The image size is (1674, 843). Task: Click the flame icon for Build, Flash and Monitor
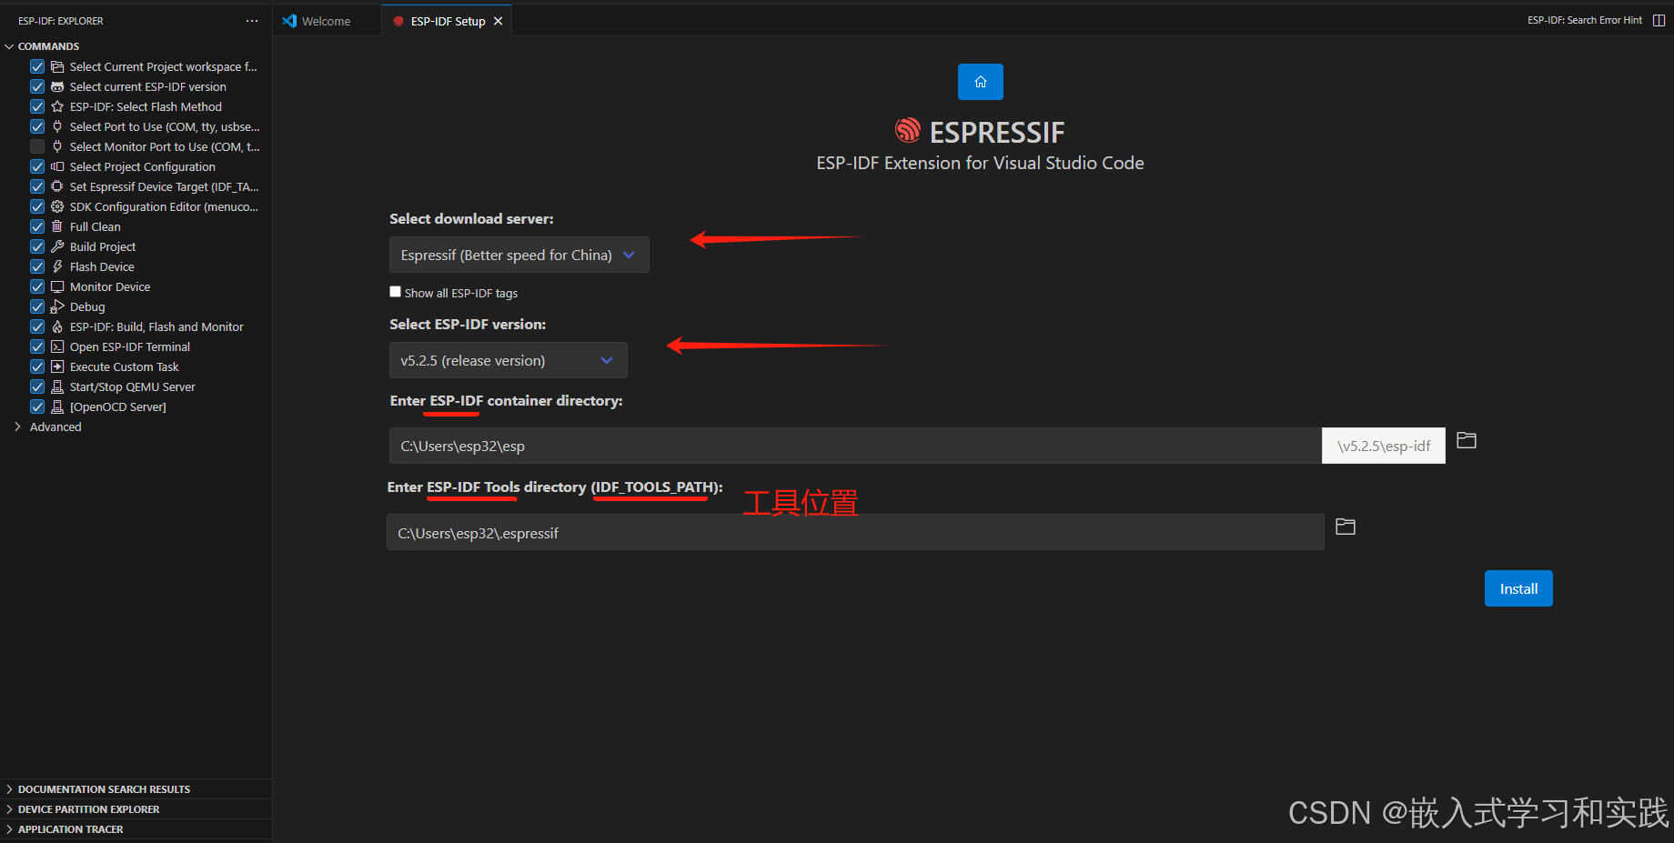pos(57,326)
